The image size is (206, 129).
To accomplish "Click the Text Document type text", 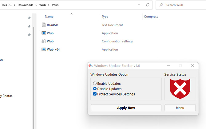I will coord(112,25).
